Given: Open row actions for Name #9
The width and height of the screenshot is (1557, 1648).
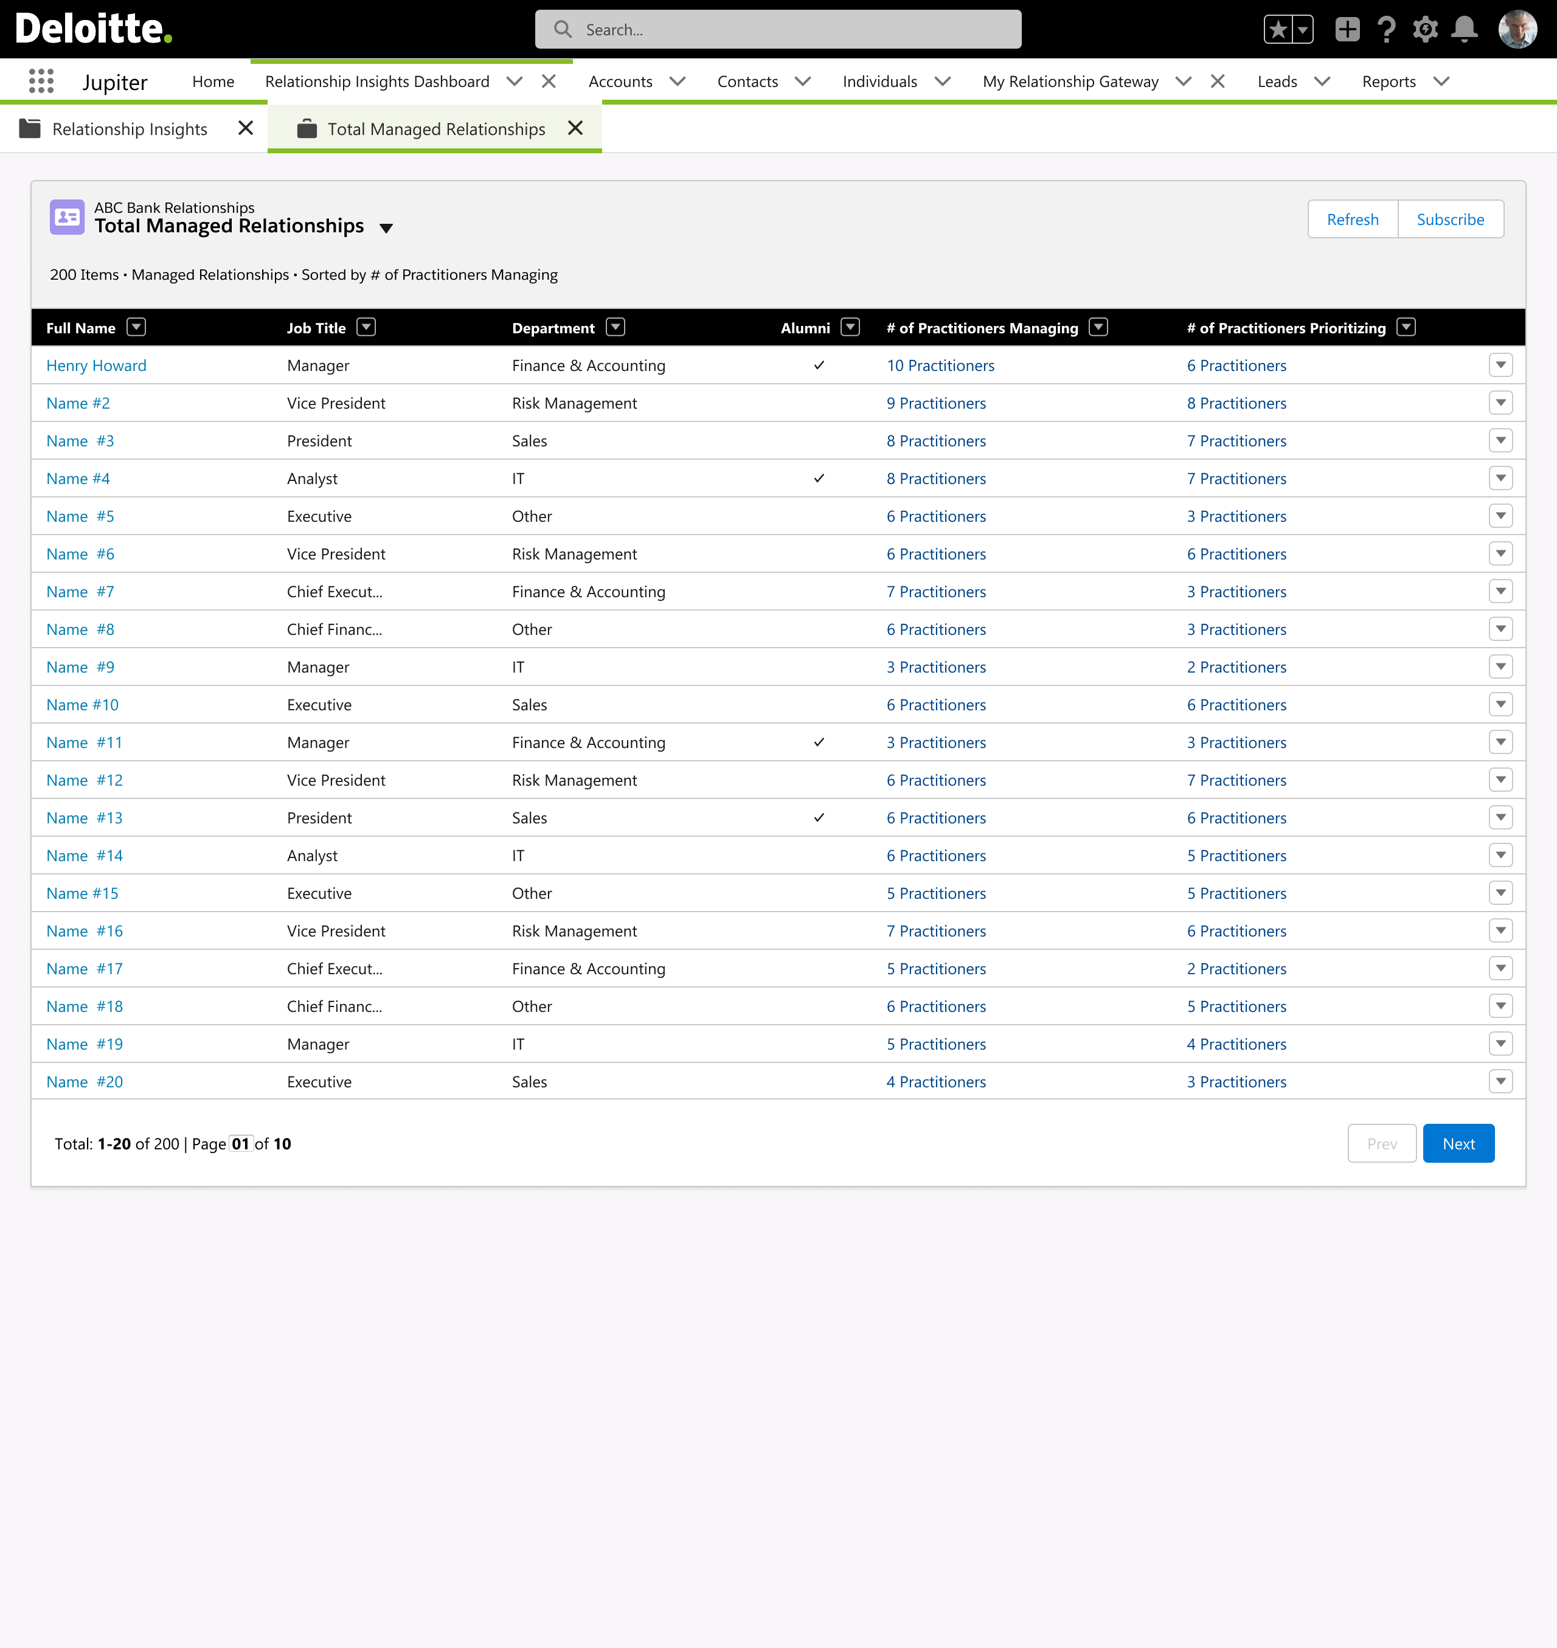Looking at the screenshot, I should click(1500, 666).
